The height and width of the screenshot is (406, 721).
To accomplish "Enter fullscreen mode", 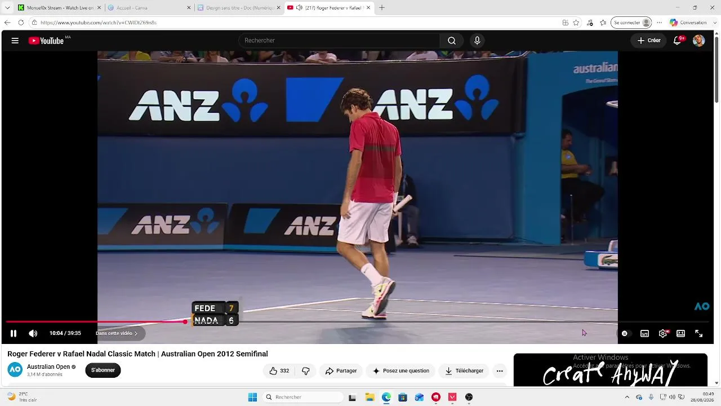I will (x=698, y=333).
